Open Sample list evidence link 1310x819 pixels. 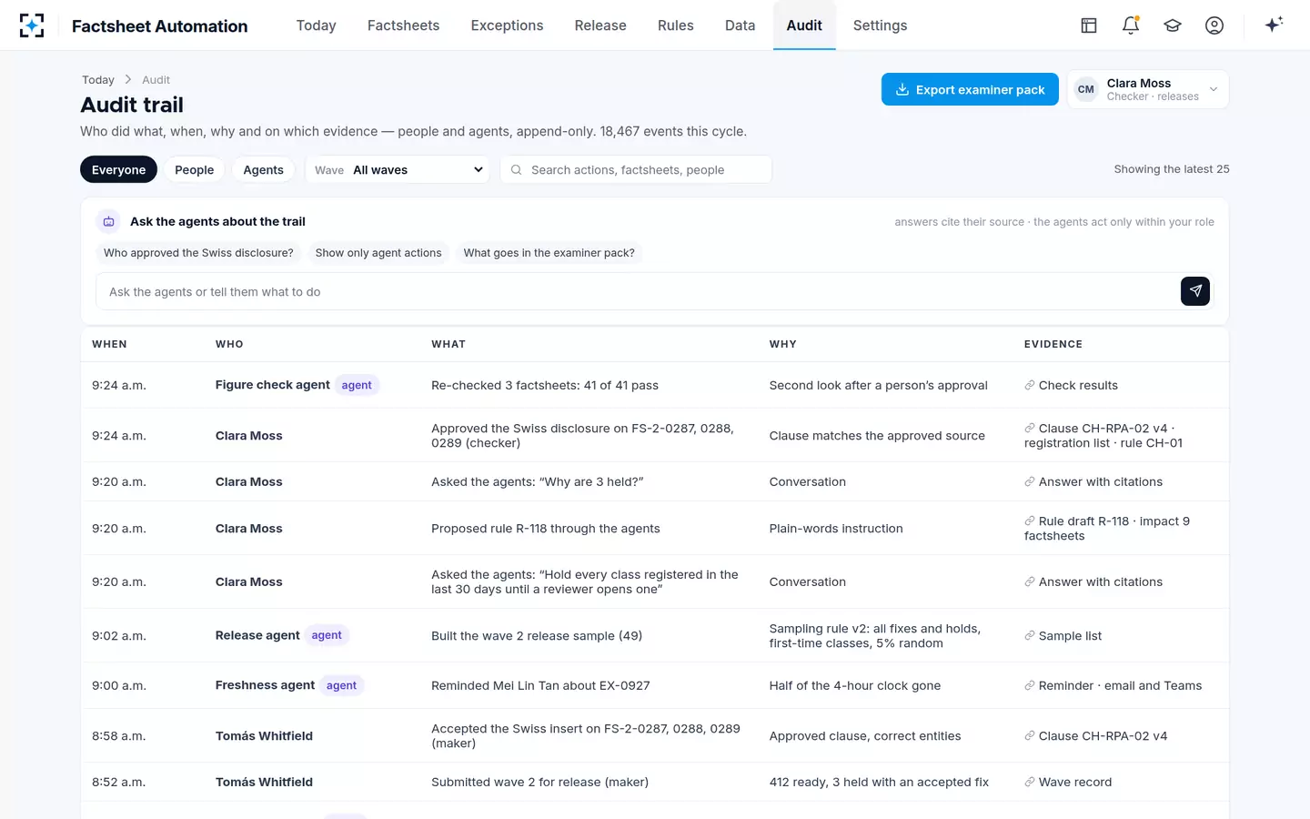(1063, 636)
